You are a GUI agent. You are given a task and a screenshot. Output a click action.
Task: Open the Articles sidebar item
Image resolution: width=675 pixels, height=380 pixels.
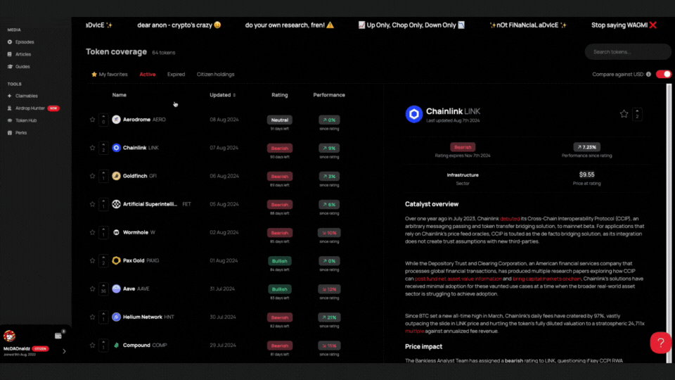tap(19, 54)
